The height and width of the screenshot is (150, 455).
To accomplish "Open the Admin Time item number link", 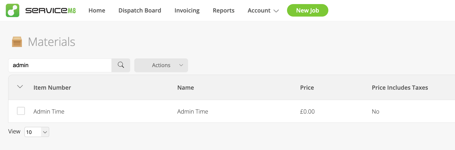I will coord(49,111).
